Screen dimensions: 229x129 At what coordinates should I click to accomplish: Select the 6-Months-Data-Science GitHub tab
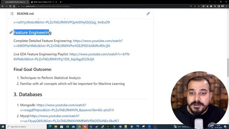pyautogui.click(x=15, y=2)
